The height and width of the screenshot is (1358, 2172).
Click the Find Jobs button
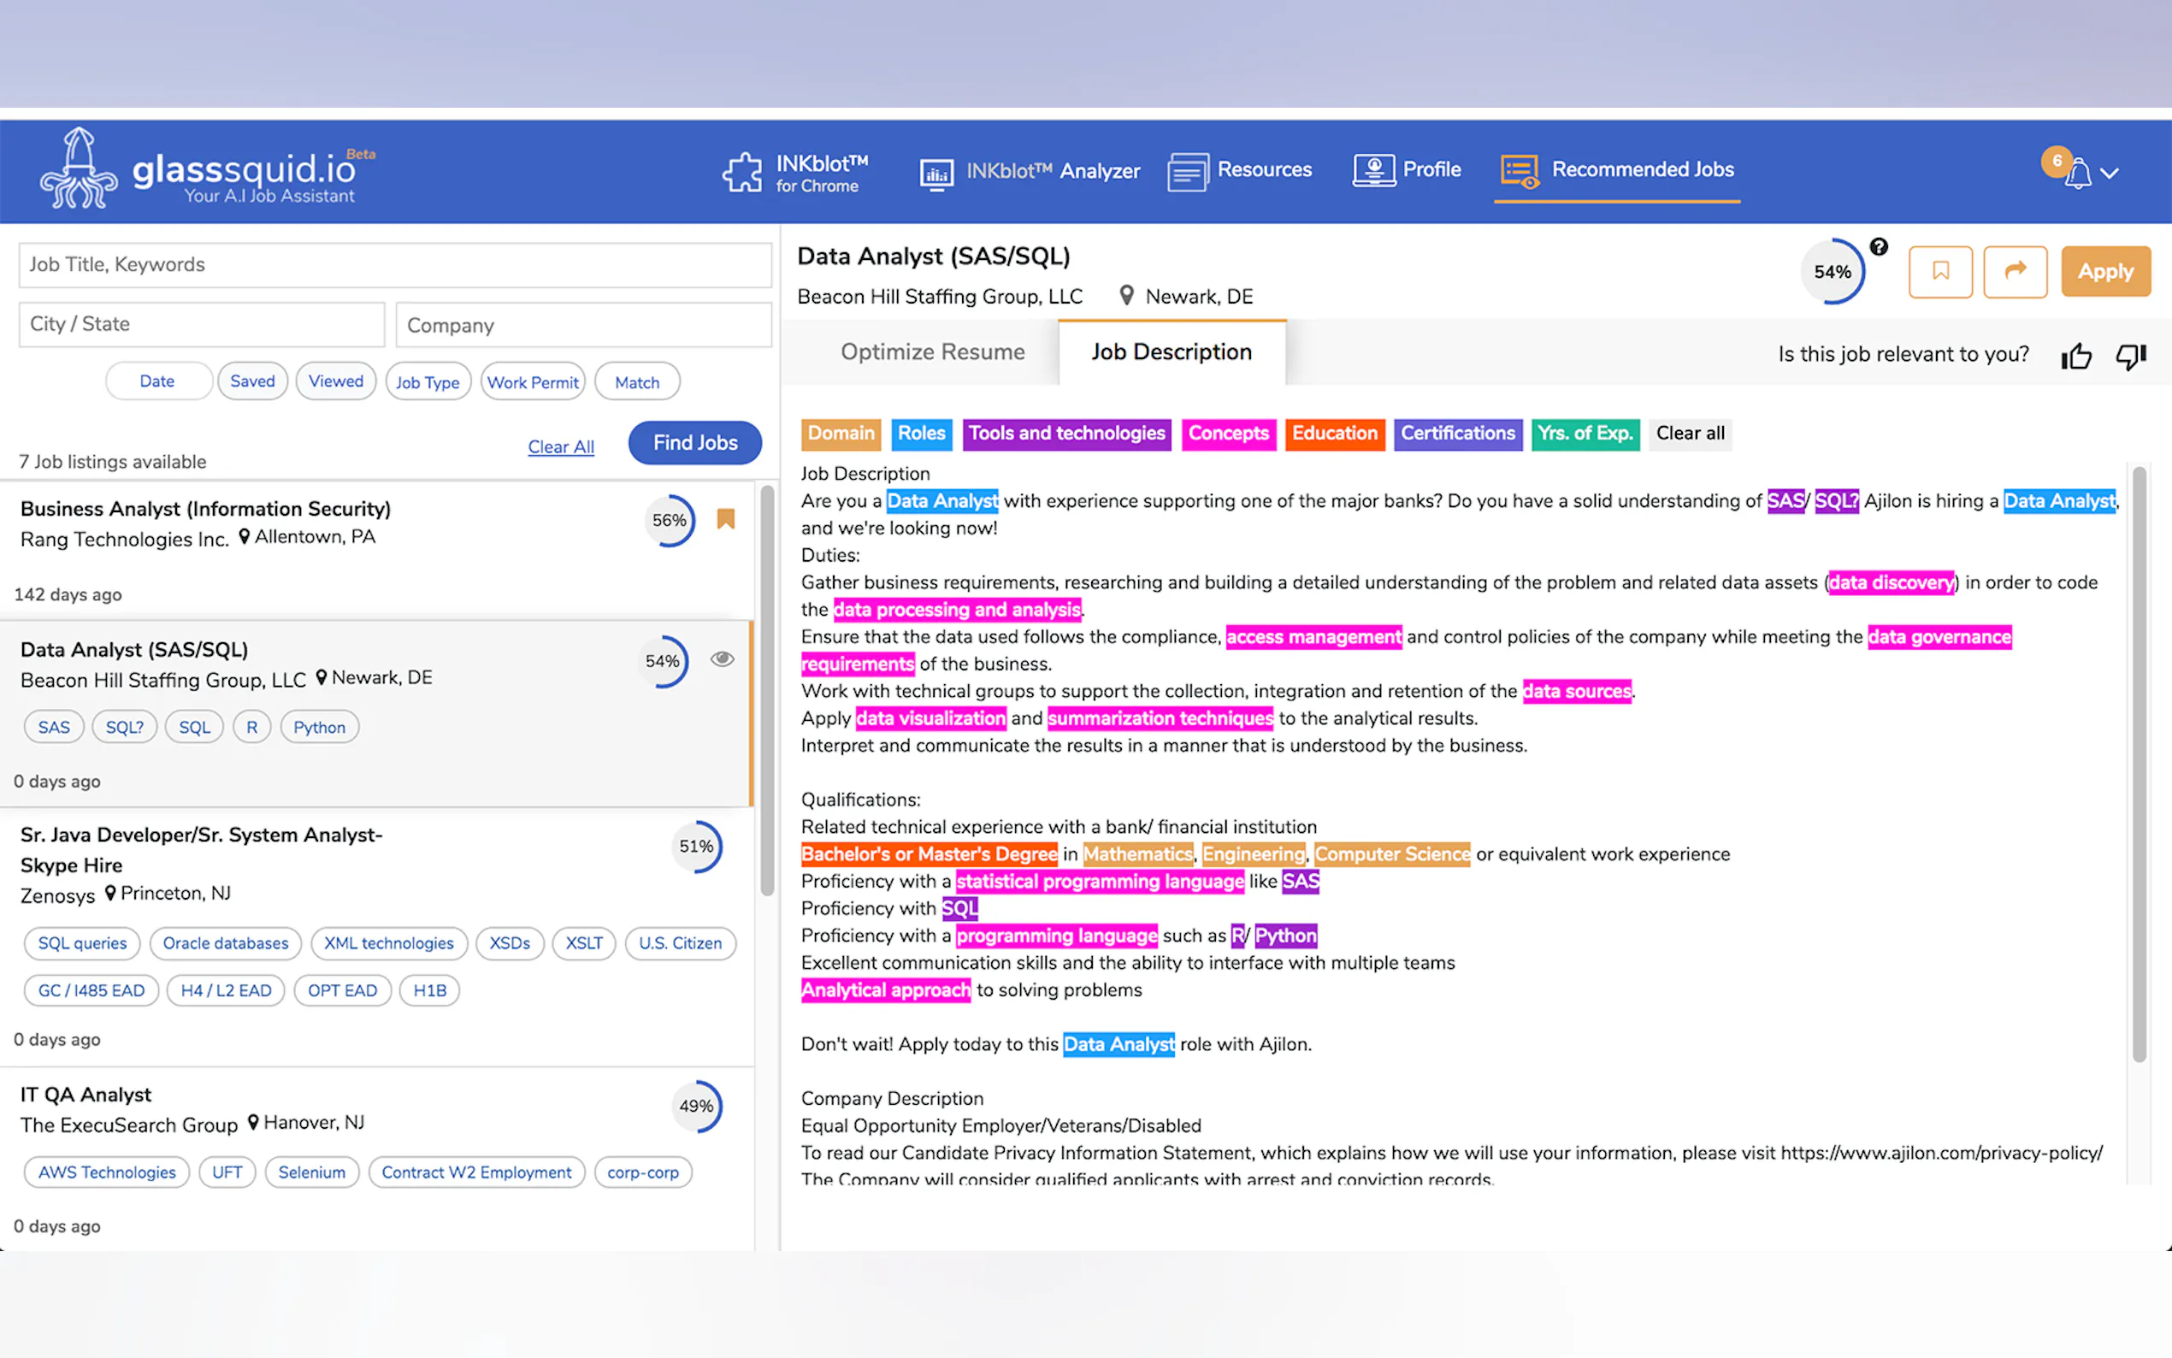[x=695, y=443]
